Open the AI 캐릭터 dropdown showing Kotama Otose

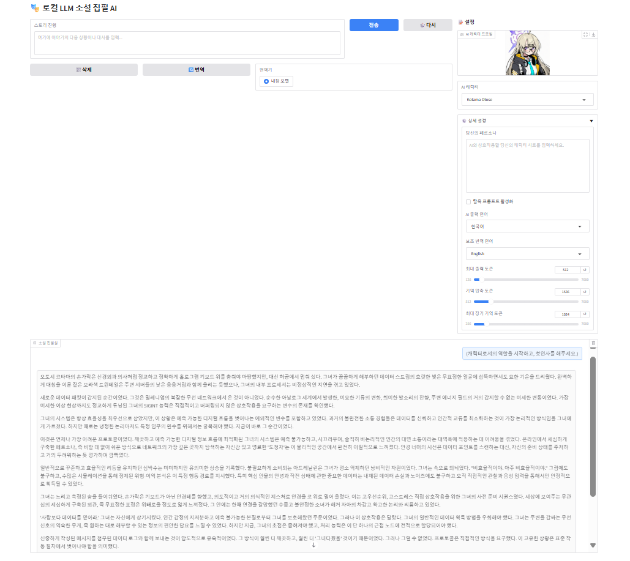527,100
